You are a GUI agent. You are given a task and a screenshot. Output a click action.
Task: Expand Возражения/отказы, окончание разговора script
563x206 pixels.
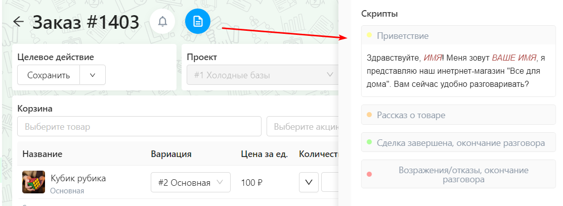tap(458, 174)
